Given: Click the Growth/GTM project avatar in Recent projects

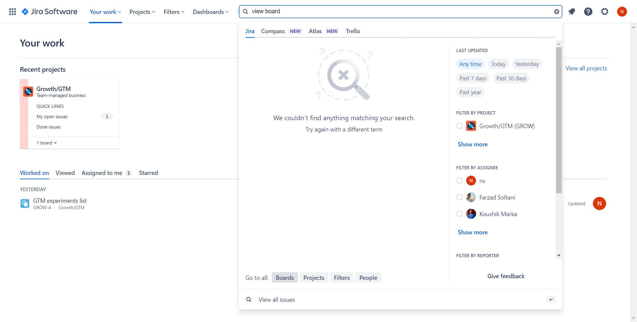Looking at the screenshot, I should pyautogui.click(x=28, y=91).
